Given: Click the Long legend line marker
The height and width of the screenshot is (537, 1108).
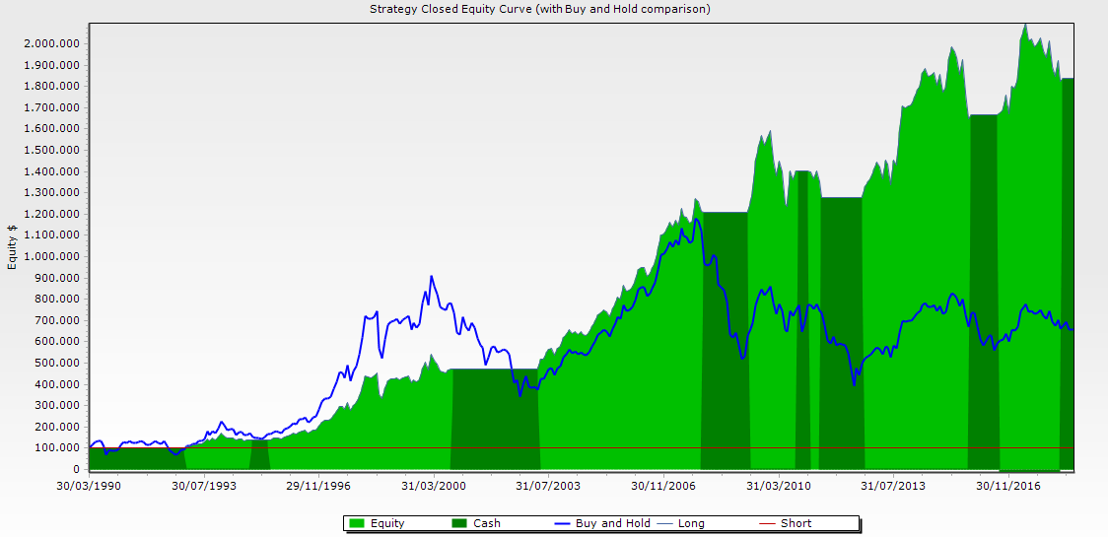Looking at the screenshot, I should 665,523.
